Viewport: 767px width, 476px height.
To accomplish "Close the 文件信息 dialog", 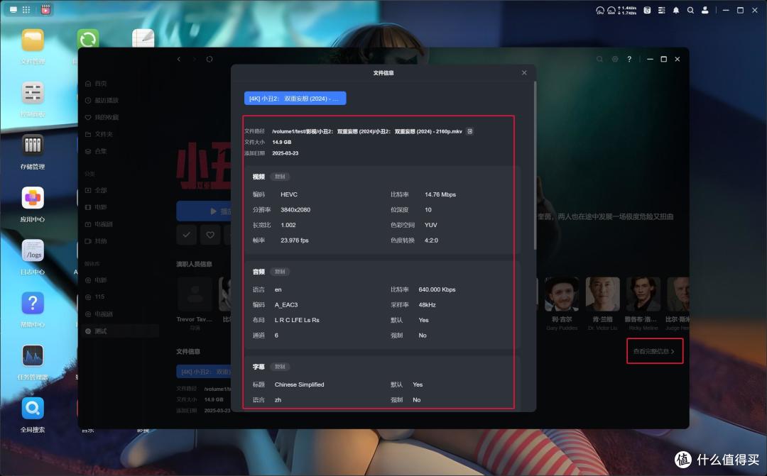I will coord(524,73).
